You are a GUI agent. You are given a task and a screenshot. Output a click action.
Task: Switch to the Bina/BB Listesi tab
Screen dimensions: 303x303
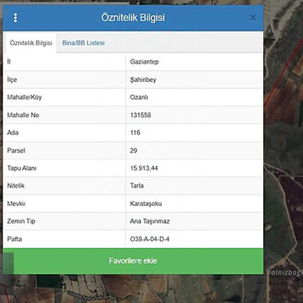pos(83,43)
